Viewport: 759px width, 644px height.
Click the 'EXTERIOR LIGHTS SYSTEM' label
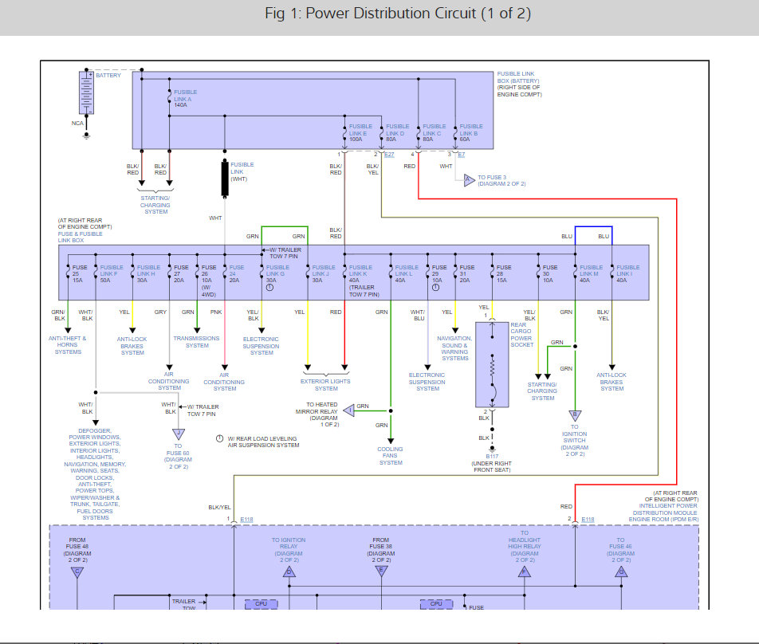pos(325,385)
